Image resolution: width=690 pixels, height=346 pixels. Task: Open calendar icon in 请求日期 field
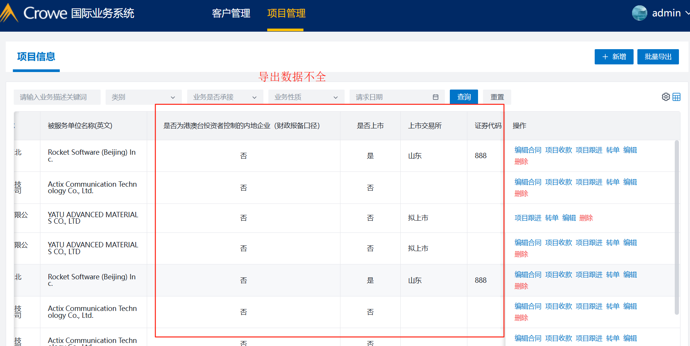click(x=435, y=97)
